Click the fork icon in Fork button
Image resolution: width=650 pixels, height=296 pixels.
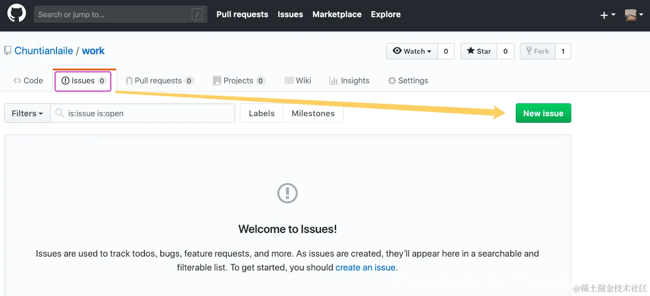(x=529, y=51)
